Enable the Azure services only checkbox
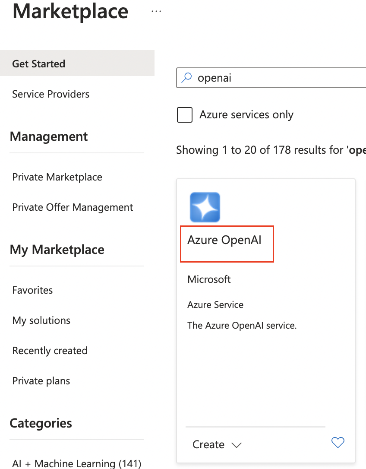 click(184, 115)
